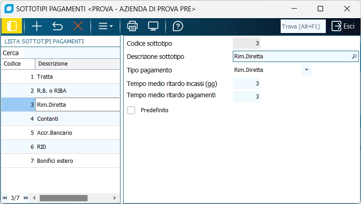Open the hamburger menu dropdown in toolbar

(x=106, y=26)
